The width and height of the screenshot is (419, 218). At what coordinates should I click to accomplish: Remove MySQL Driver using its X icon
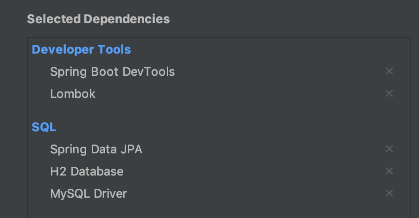tap(389, 193)
